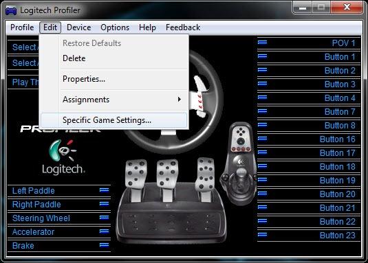Click the Play Th... link on left
368x263 pixels.
pyautogui.click(x=25, y=82)
